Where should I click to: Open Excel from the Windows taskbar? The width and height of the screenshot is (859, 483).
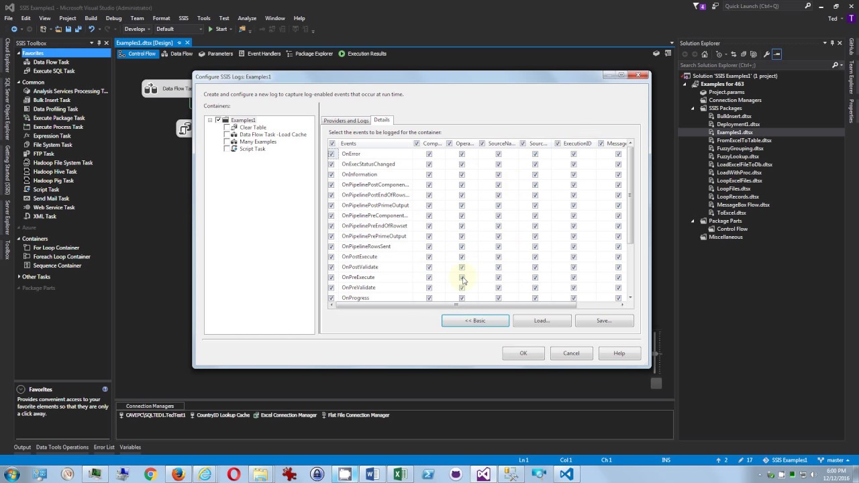pyautogui.click(x=400, y=474)
